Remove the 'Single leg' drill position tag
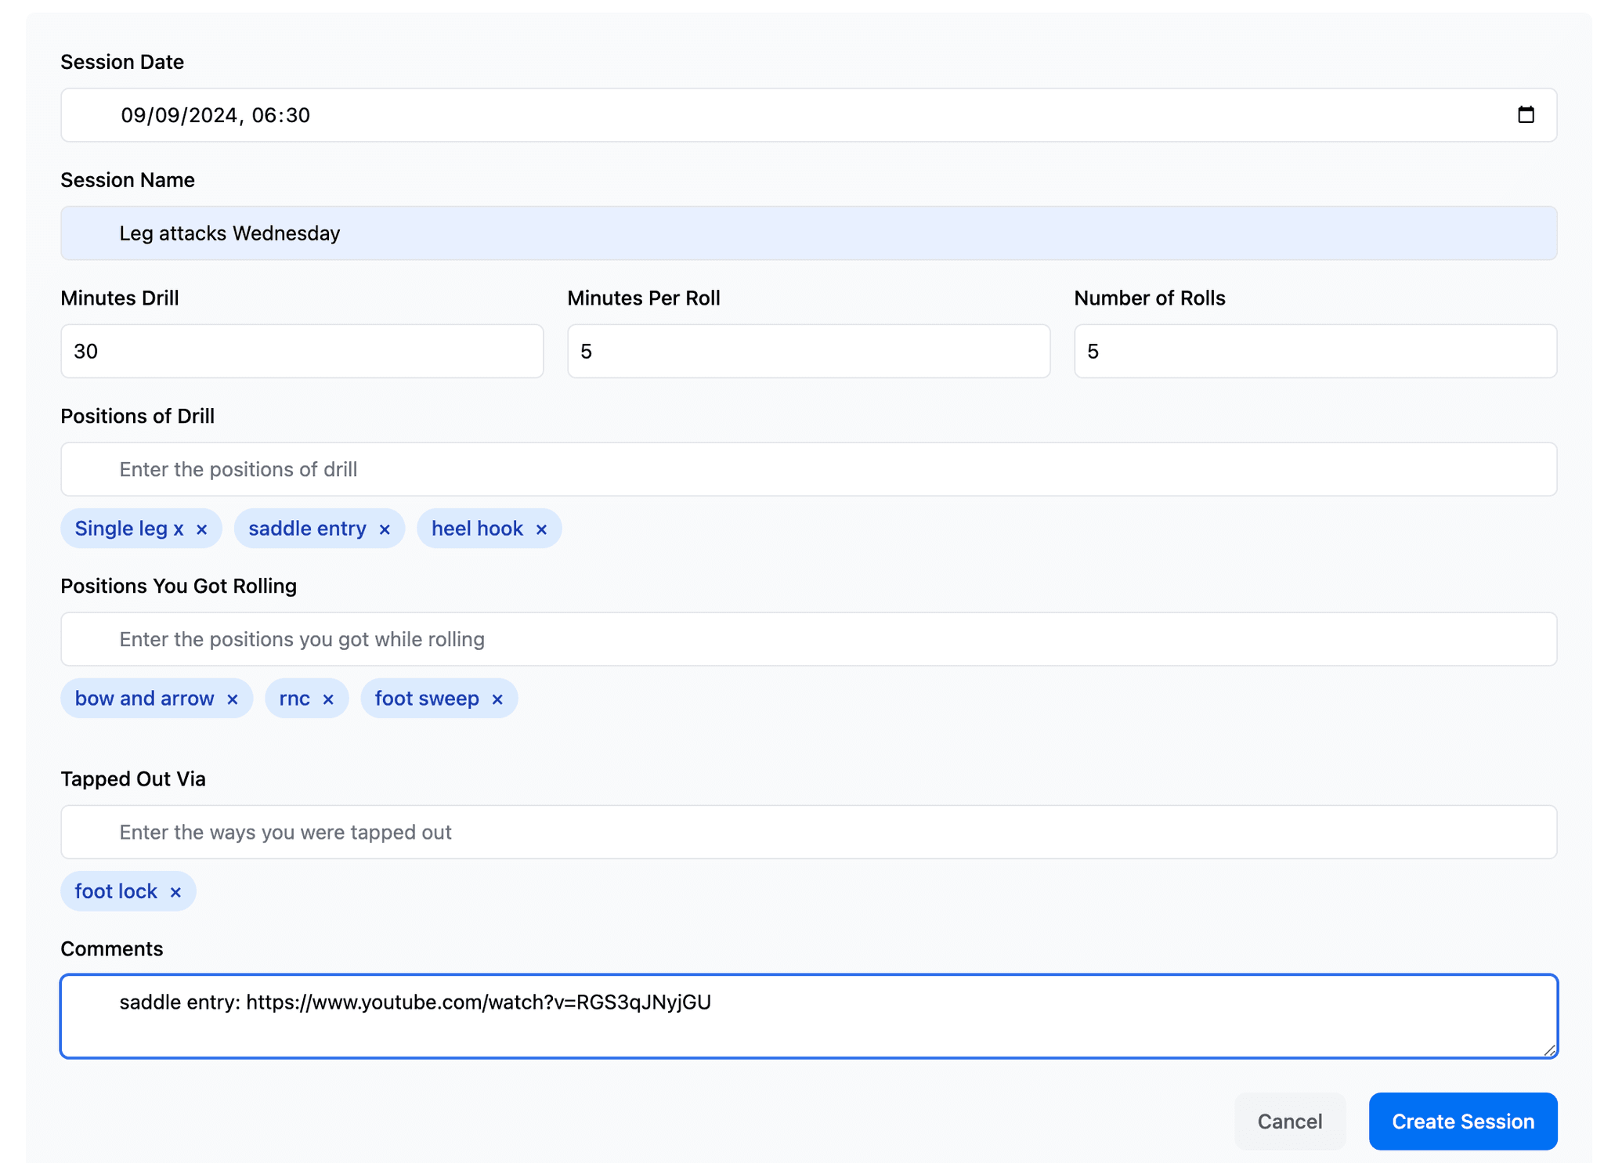Image resolution: width=1604 pixels, height=1163 pixels. (x=199, y=529)
